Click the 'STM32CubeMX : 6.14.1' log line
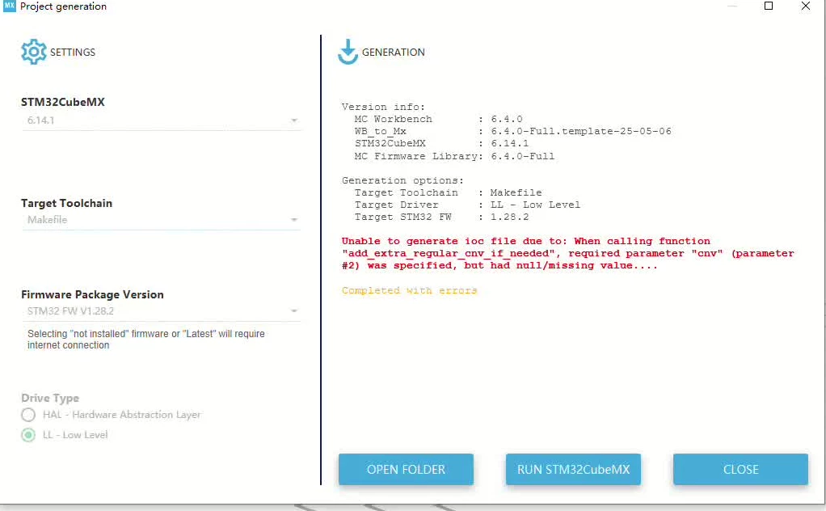 (x=441, y=143)
